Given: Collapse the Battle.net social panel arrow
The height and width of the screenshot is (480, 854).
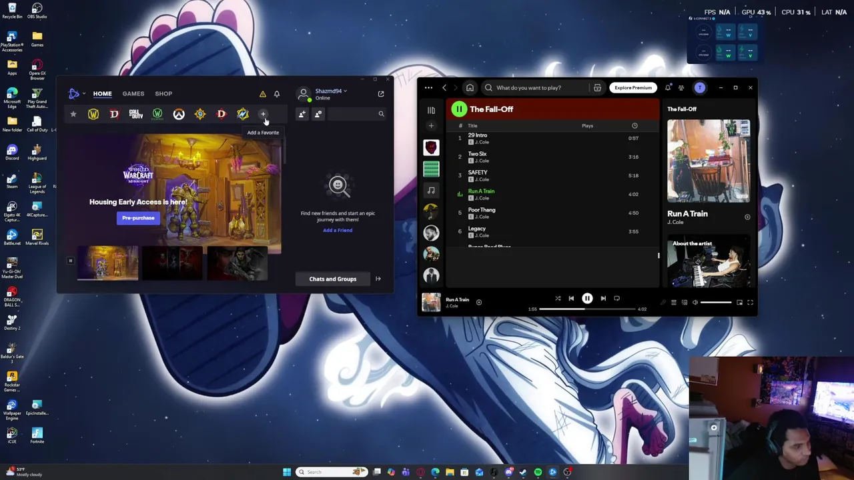Looking at the screenshot, I should tap(378, 279).
